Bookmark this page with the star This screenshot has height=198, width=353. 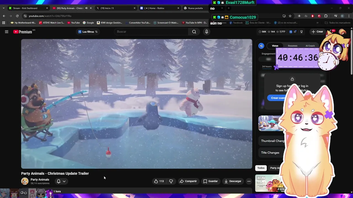pyautogui.click(x=290, y=16)
